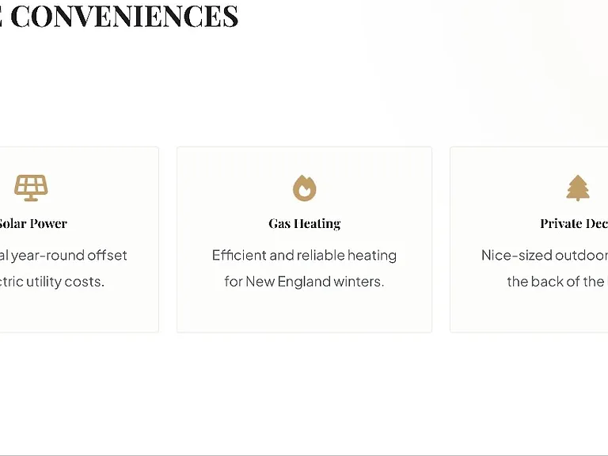Select the Gas Heating card title
The height and width of the screenshot is (456, 608).
(304, 224)
